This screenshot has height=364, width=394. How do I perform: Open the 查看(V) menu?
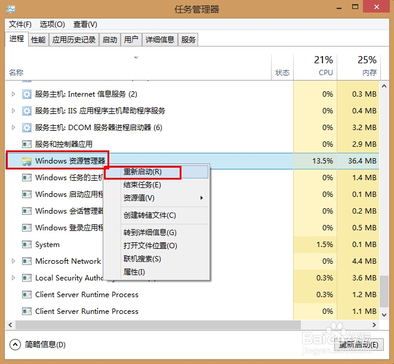85,24
